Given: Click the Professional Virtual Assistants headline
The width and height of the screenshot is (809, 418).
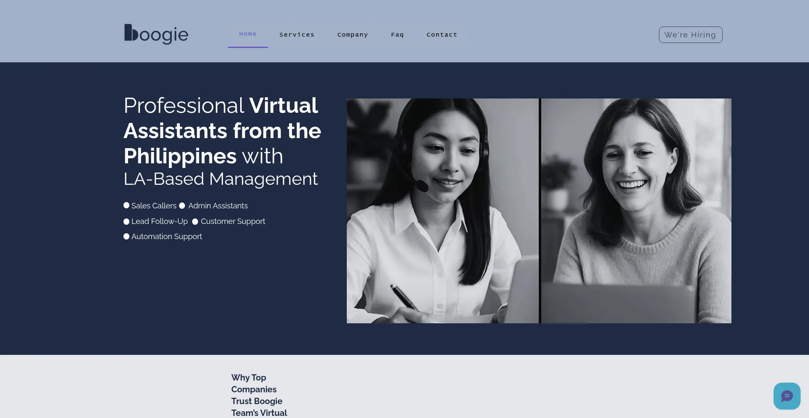Looking at the screenshot, I should 222,130.
